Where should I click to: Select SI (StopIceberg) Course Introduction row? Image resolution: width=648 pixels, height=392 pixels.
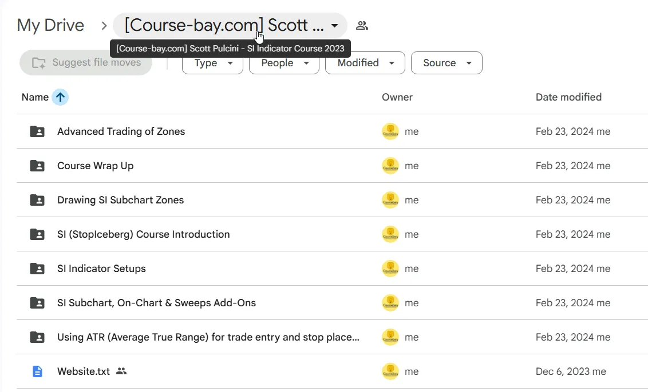point(332,234)
